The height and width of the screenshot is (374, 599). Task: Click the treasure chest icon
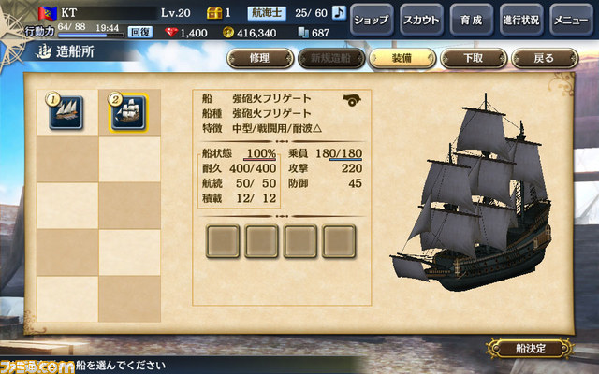214,13
